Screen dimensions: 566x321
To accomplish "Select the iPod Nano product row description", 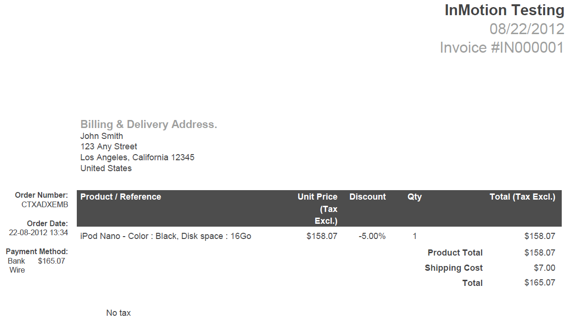I will point(165,236).
